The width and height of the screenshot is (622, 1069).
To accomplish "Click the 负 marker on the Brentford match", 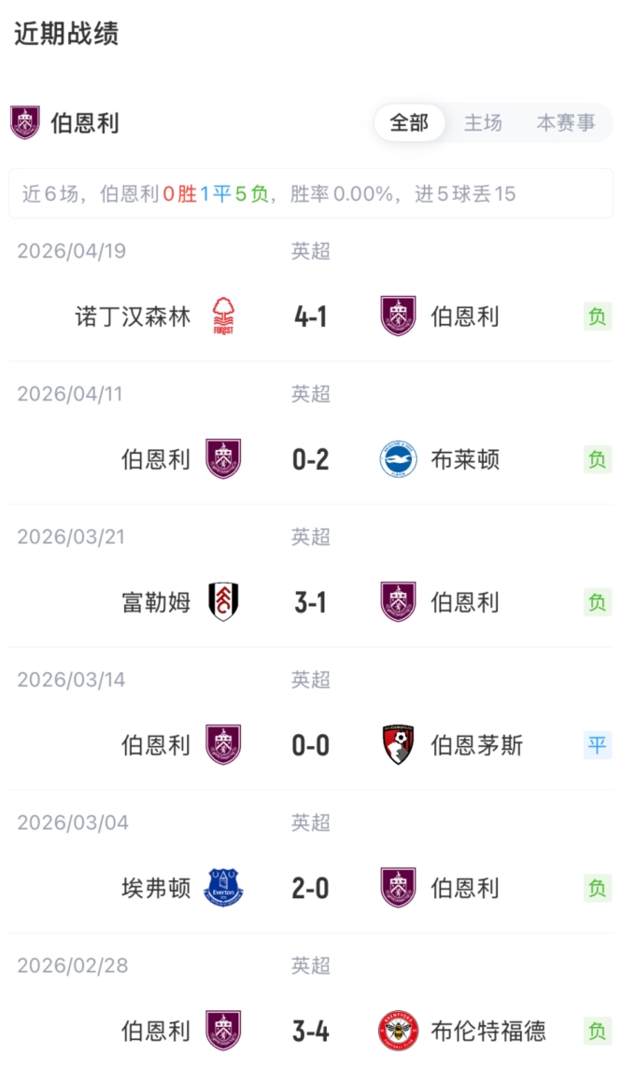I will (598, 1032).
